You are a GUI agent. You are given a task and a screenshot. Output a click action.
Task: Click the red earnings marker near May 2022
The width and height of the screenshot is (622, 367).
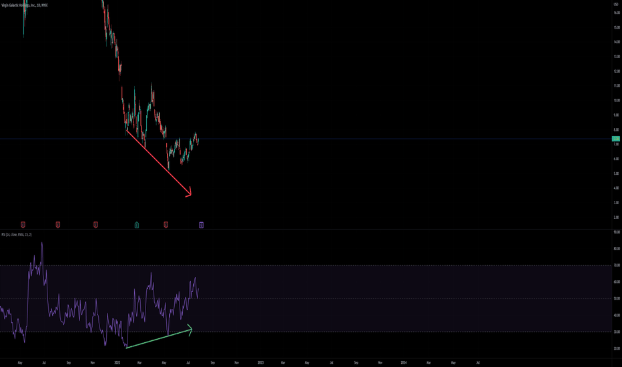pos(166,225)
